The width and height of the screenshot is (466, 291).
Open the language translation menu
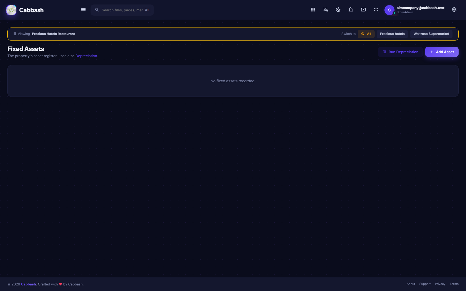pyautogui.click(x=326, y=10)
